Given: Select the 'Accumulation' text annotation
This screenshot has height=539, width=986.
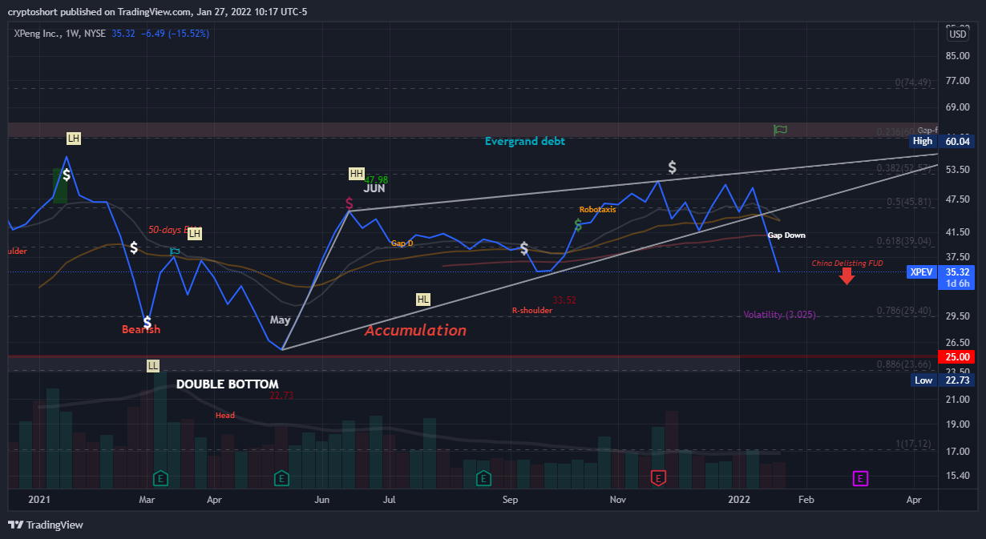Looking at the screenshot, I should 415,330.
